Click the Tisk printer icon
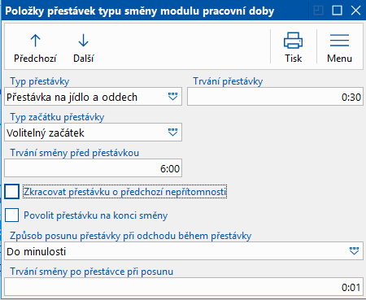Image resolution: width=366 pixels, height=300 pixels. tap(293, 41)
